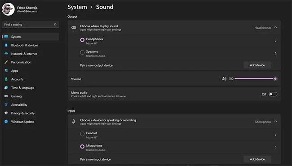292x166 pixels.
Task: Click Add device for input
Action: [x=257, y=159]
